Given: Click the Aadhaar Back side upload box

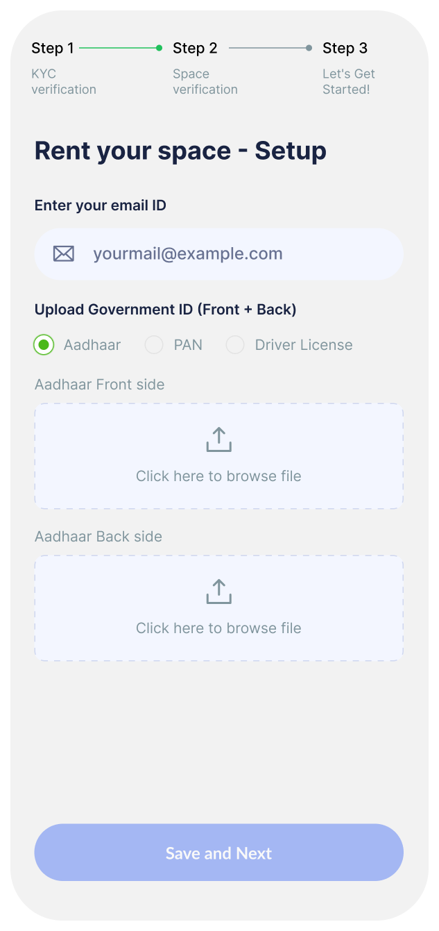Looking at the screenshot, I should pos(219,608).
